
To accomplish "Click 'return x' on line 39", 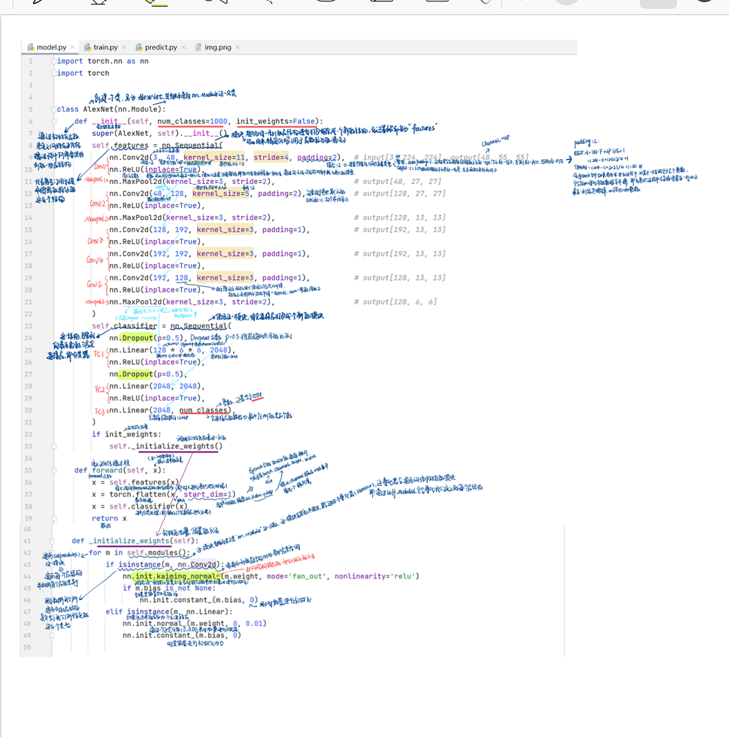I will pyautogui.click(x=109, y=518).
